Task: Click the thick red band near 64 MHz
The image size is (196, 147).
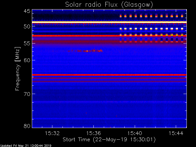Action: tap(109, 75)
